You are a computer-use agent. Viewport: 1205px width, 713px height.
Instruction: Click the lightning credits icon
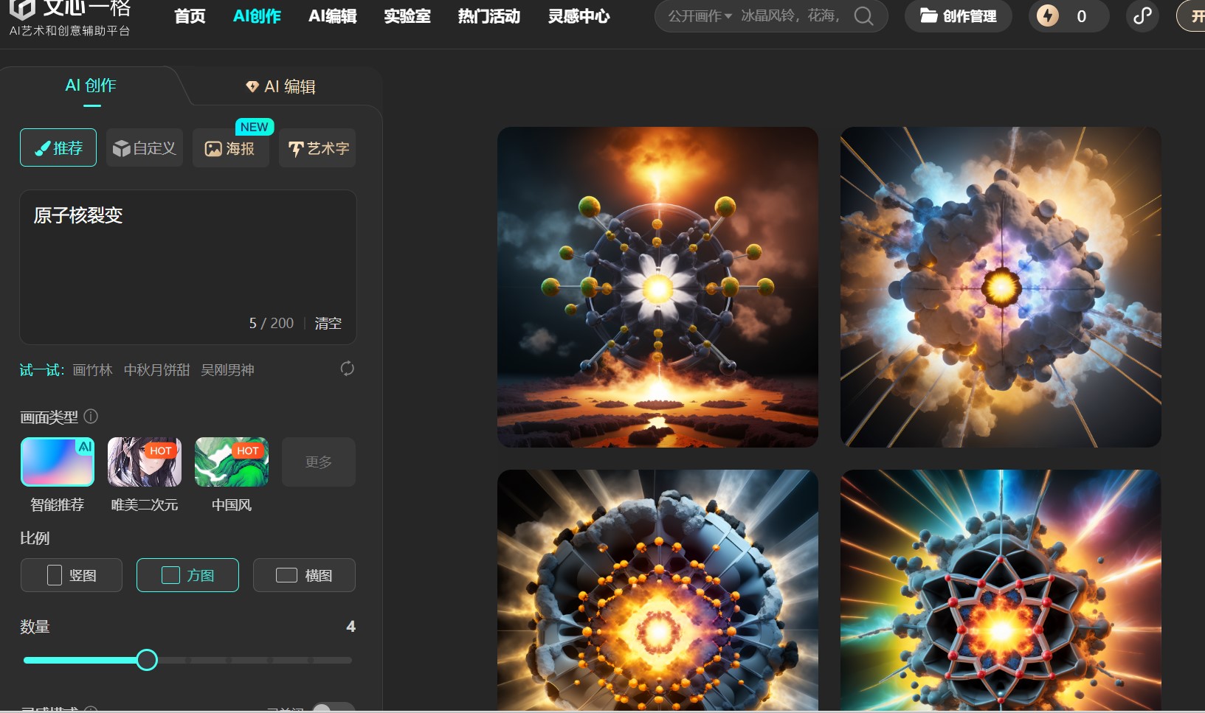(1048, 15)
